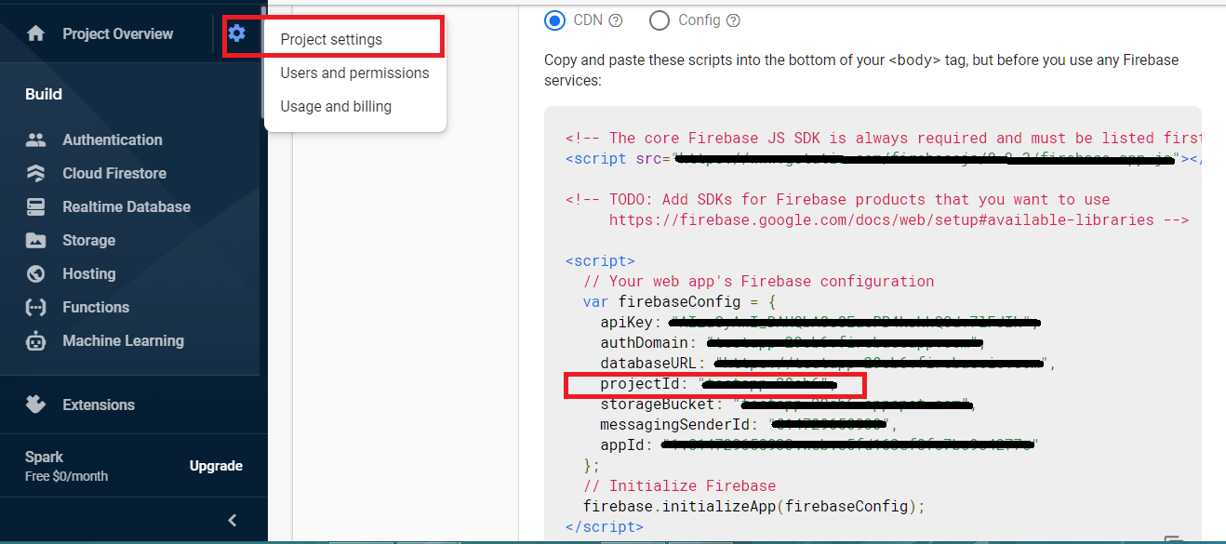Click the Build section heading
Screen dimensions: 1226x544
tap(44, 94)
